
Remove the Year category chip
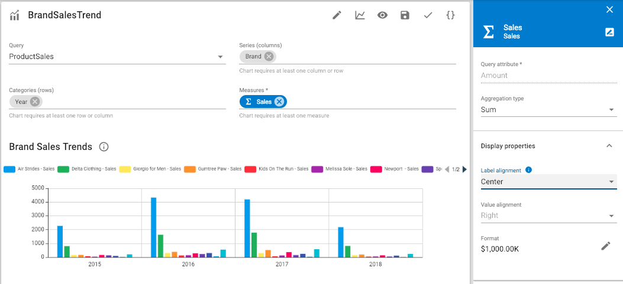click(x=35, y=102)
